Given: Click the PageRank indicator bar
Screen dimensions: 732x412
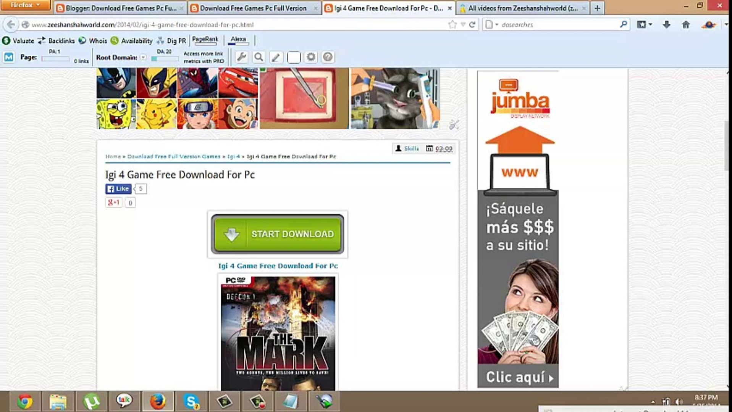Looking at the screenshot, I should [205, 40].
